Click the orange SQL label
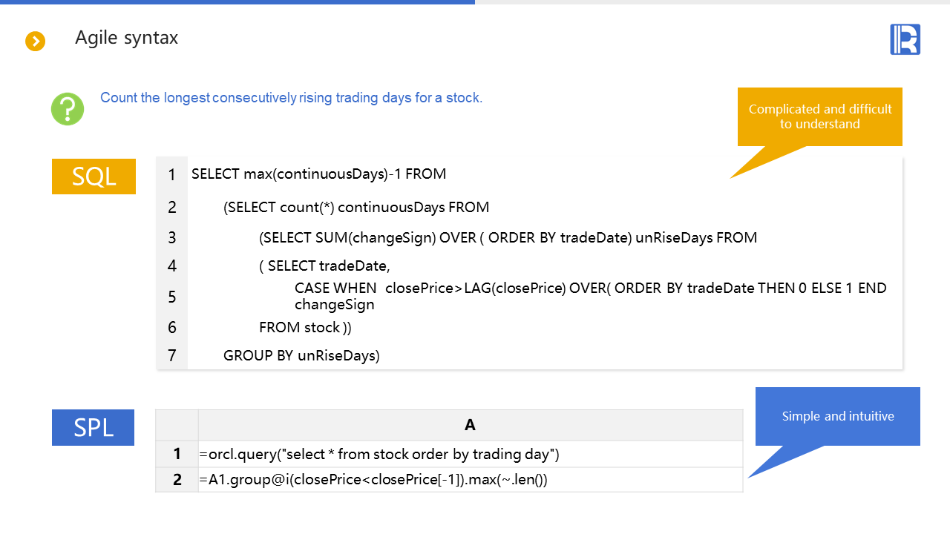Image resolution: width=950 pixels, height=534 pixels. pyautogui.click(x=94, y=177)
